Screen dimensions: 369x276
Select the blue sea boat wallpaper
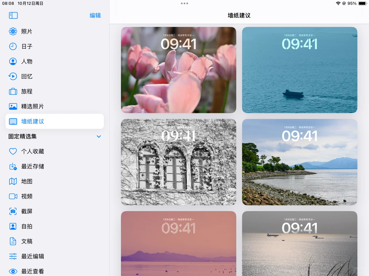click(300, 70)
